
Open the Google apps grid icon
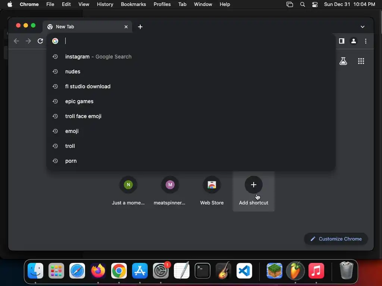click(361, 61)
